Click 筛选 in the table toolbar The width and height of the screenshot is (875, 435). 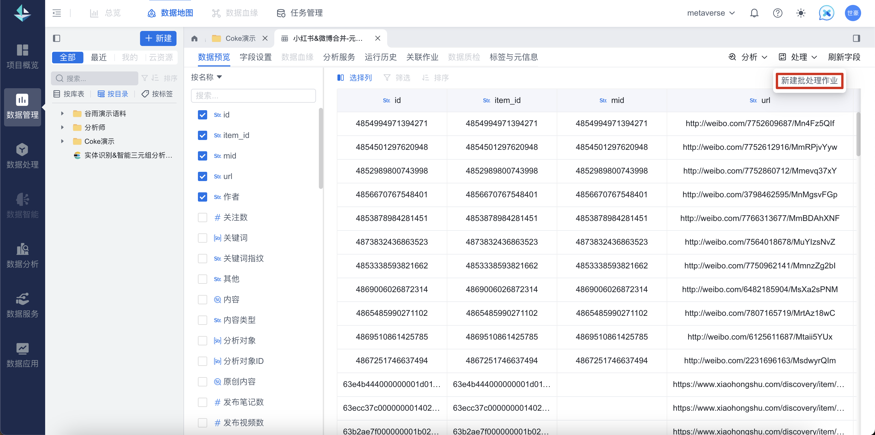click(x=397, y=78)
